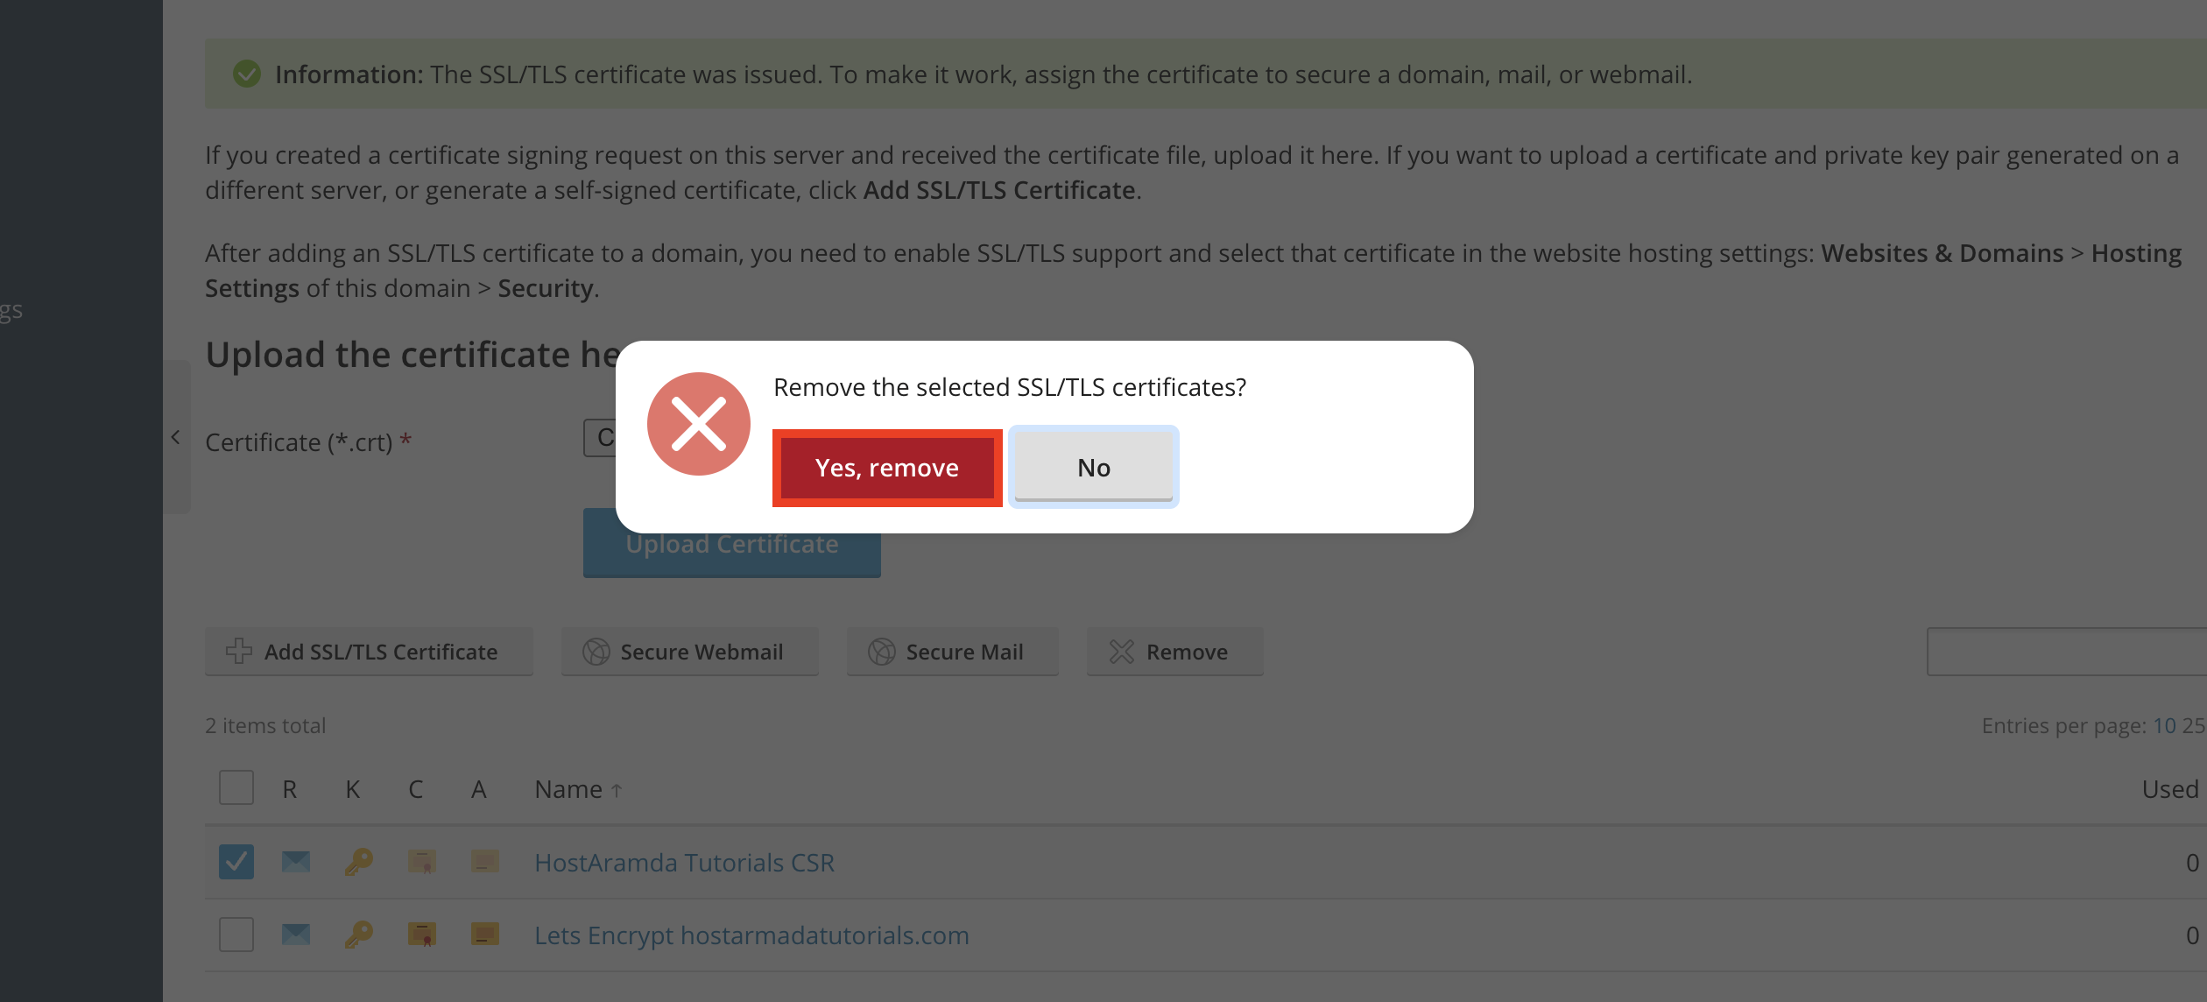Screen dimensions: 2207x1002
Task: Toggle the Name column sort arrow
Action: tap(616, 789)
